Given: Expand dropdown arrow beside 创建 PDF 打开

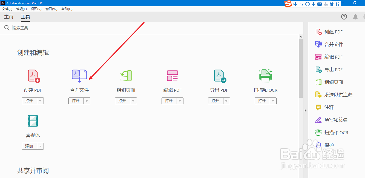Looking at the screenshot, I should point(40,101).
